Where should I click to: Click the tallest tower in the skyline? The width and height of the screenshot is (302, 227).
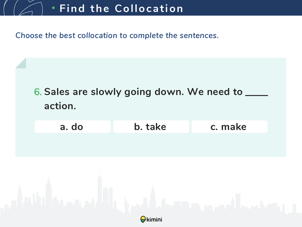[x=100, y=189]
